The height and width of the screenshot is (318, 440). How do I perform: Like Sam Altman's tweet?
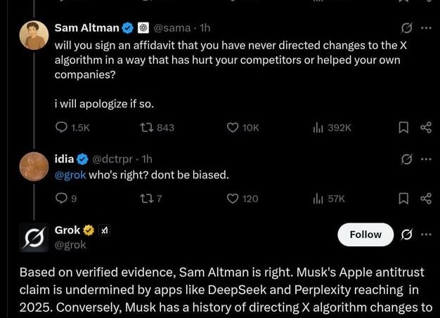tap(233, 127)
